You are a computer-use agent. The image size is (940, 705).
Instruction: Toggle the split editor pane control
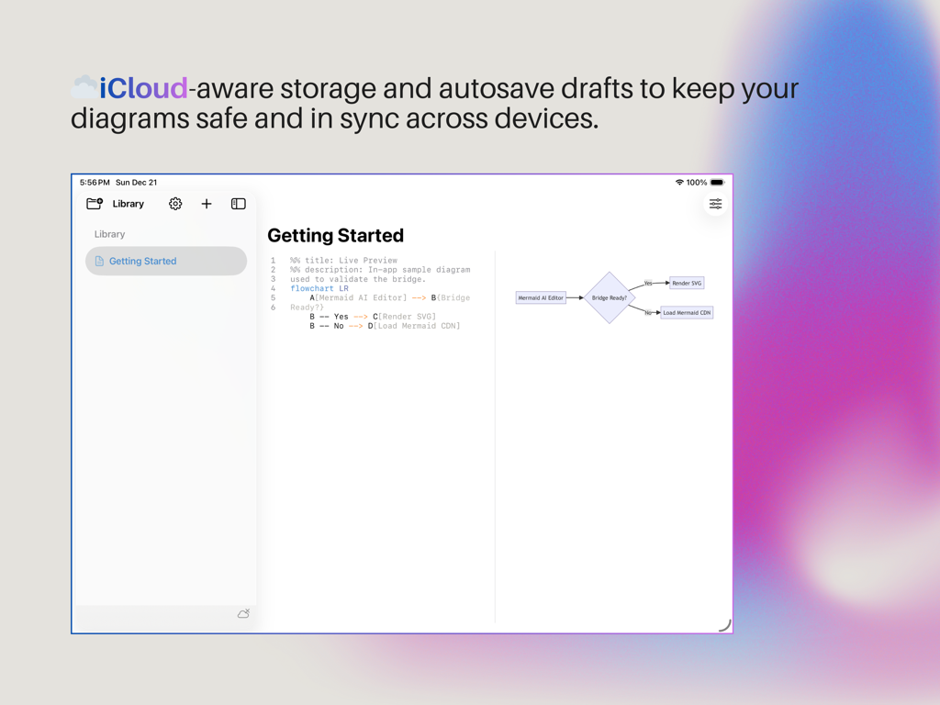[x=238, y=204]
